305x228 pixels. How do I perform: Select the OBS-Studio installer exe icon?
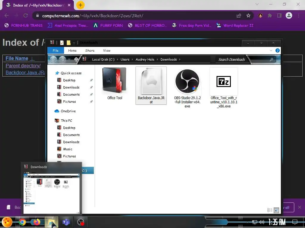(x=187, y=81)
